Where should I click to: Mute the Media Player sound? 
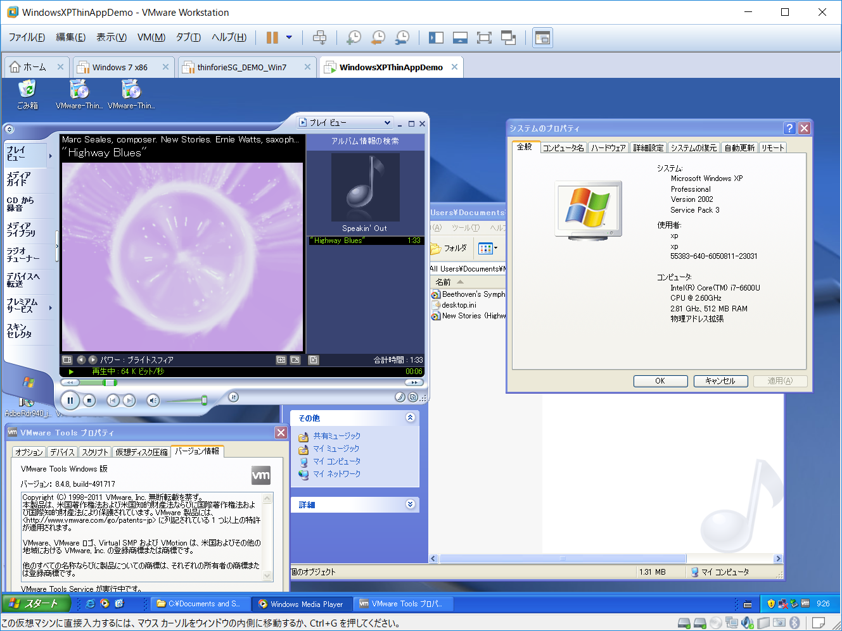(x=153, y=400)
